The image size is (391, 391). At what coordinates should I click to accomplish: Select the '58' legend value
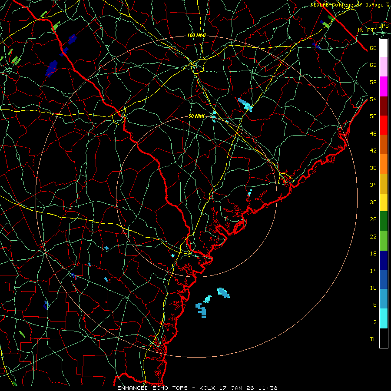pyautogui.click(x=373, y=82)
